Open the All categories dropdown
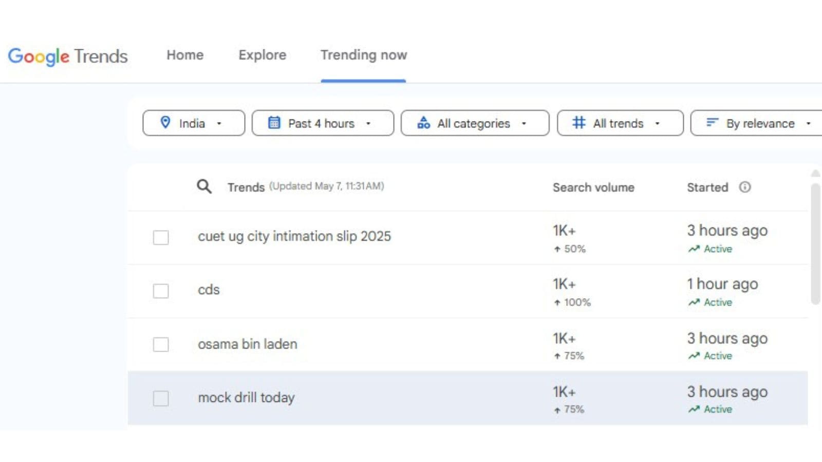The image size is (822, 462). (475, 123)
